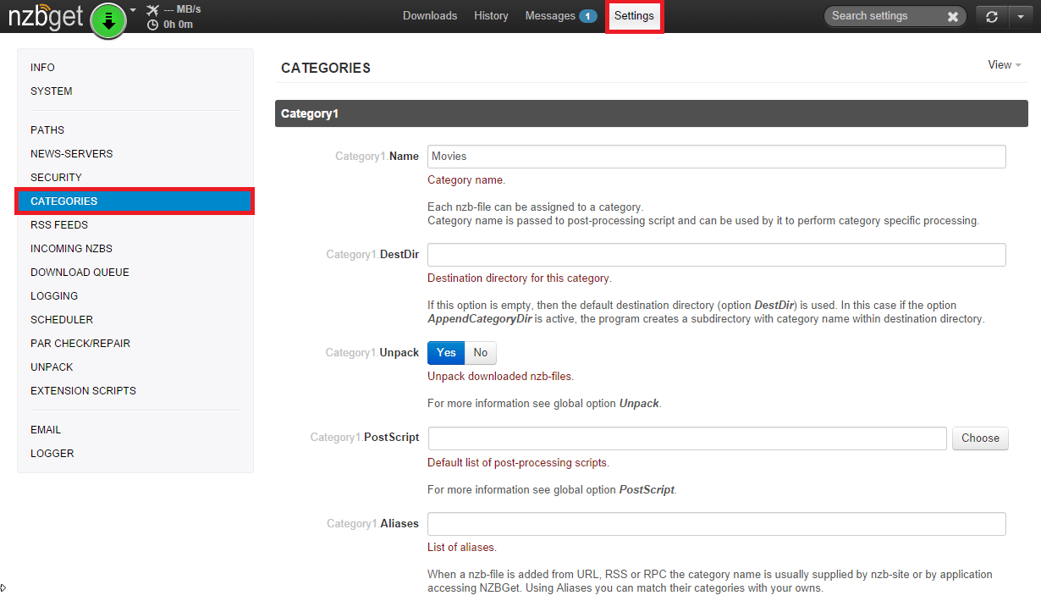
Task: Click the Messages count badge
Action: [x=587, y=16]
